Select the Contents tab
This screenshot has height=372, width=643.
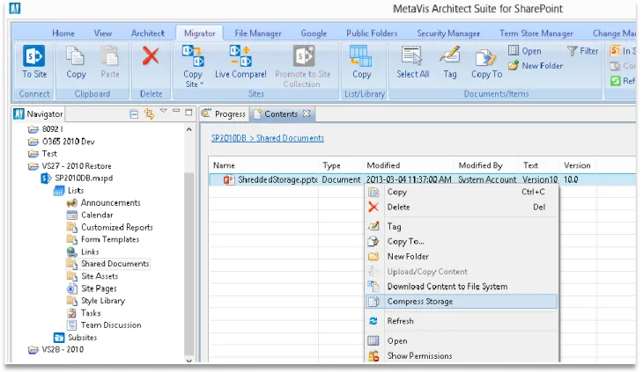click(x=281, y=113)
